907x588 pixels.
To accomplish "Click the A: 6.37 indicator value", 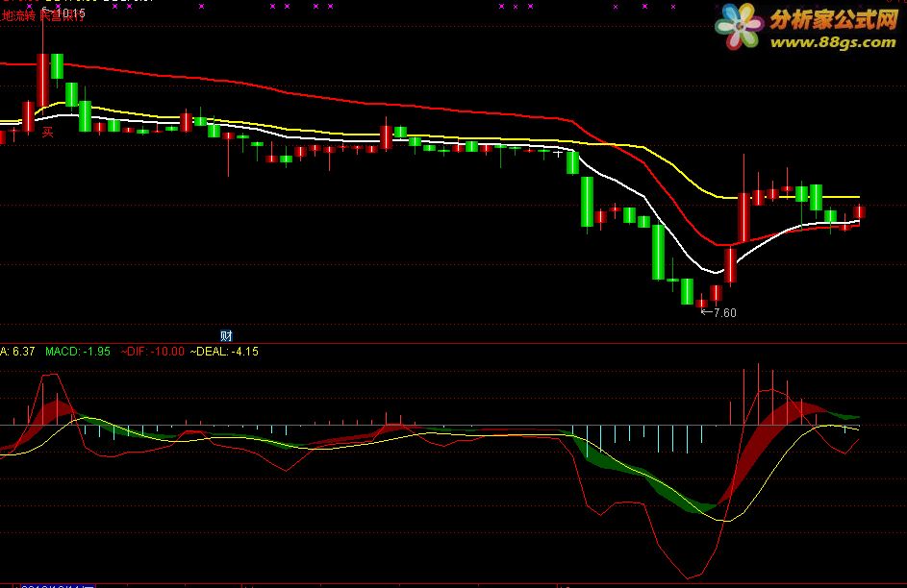I will pyautogui.click(x=17, y=352).
